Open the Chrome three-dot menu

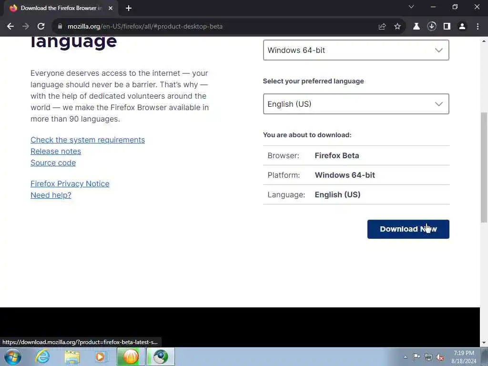pyautogui.click(x=478, y=27)
